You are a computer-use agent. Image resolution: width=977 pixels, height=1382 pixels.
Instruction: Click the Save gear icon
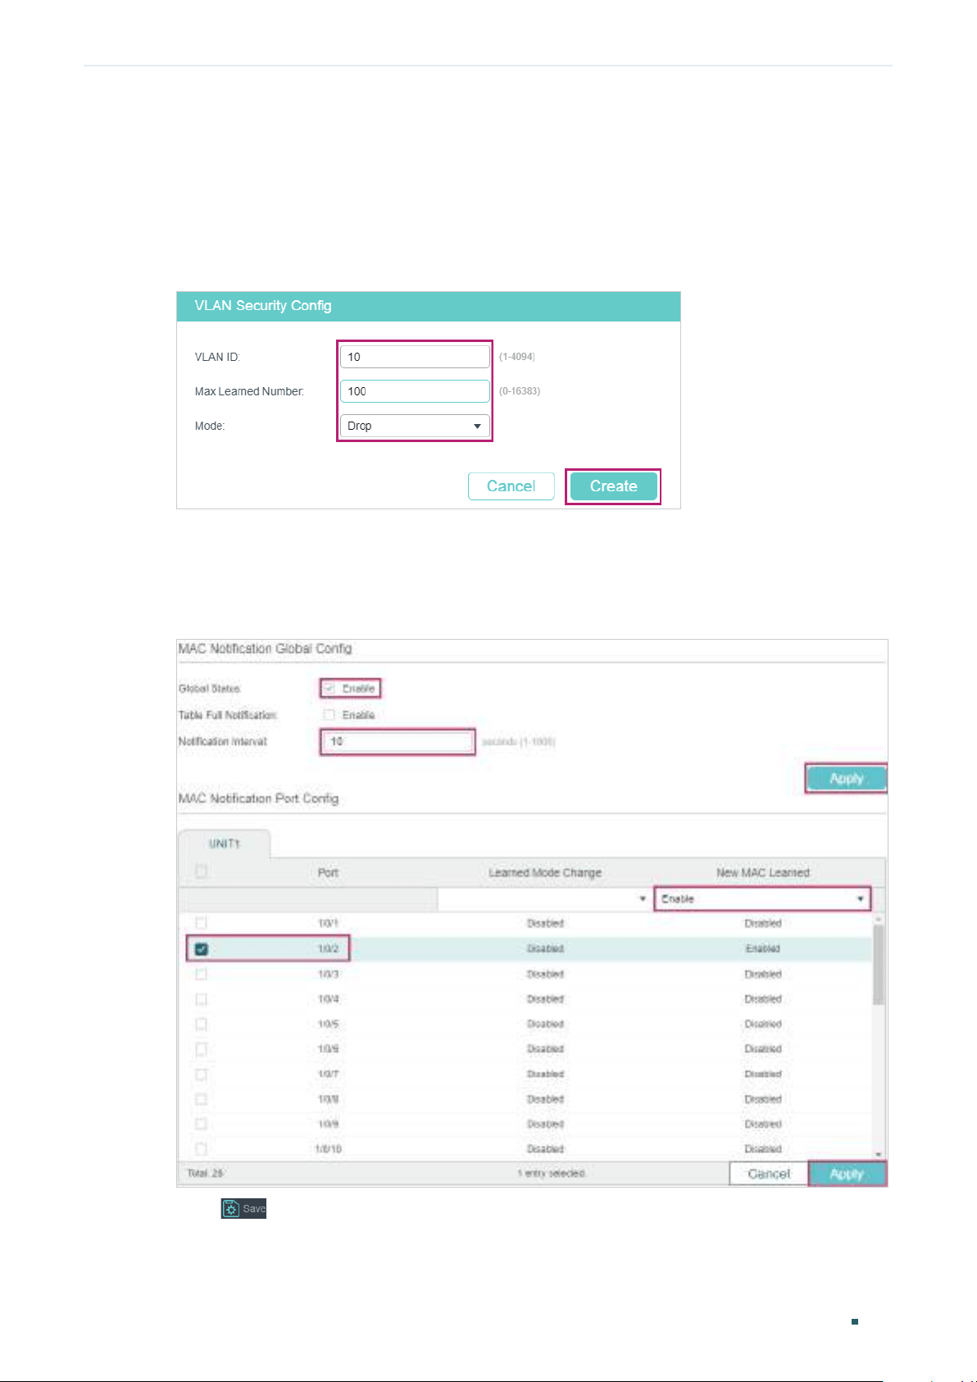231,1209
